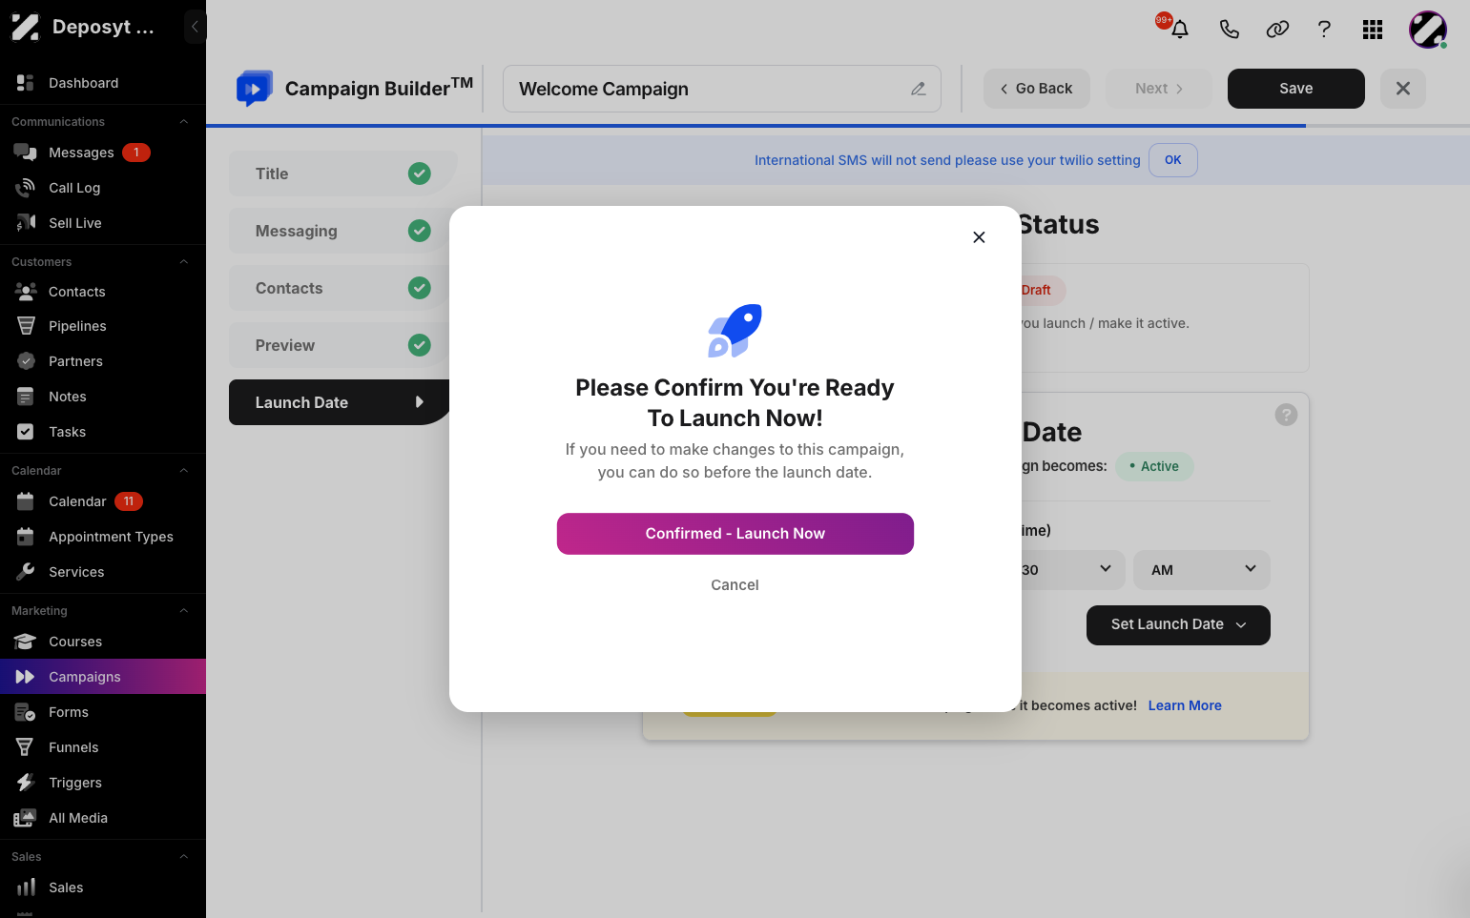Collapse the Calendar section

[x=184, y=471]
